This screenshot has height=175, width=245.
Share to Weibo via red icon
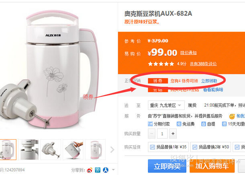[x=90, y=170]
